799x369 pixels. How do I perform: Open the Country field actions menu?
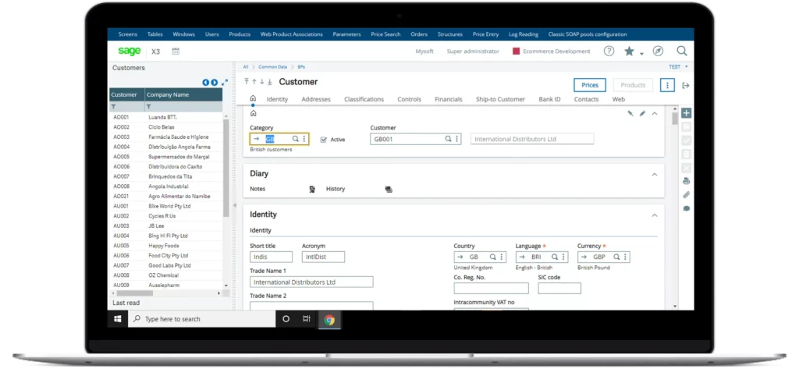(502, 257)
